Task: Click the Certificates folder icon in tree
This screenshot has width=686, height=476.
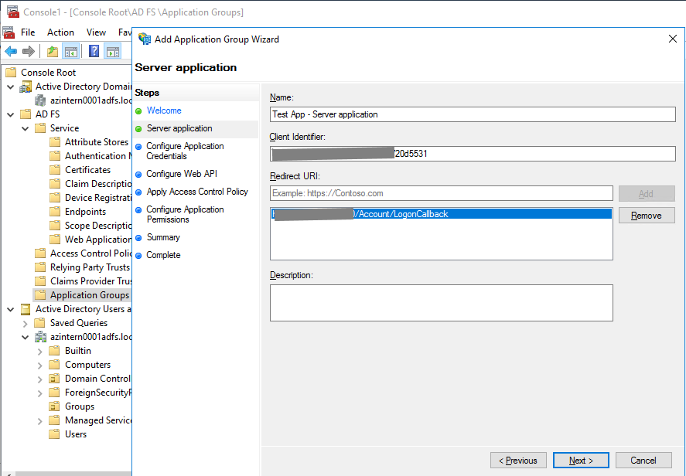Action: 54,170
